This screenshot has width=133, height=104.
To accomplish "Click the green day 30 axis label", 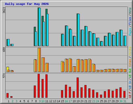I will point(121,101).
